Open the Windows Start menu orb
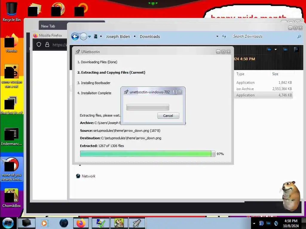Viewport: 306px width, 229px height. (x=8, y=223)
